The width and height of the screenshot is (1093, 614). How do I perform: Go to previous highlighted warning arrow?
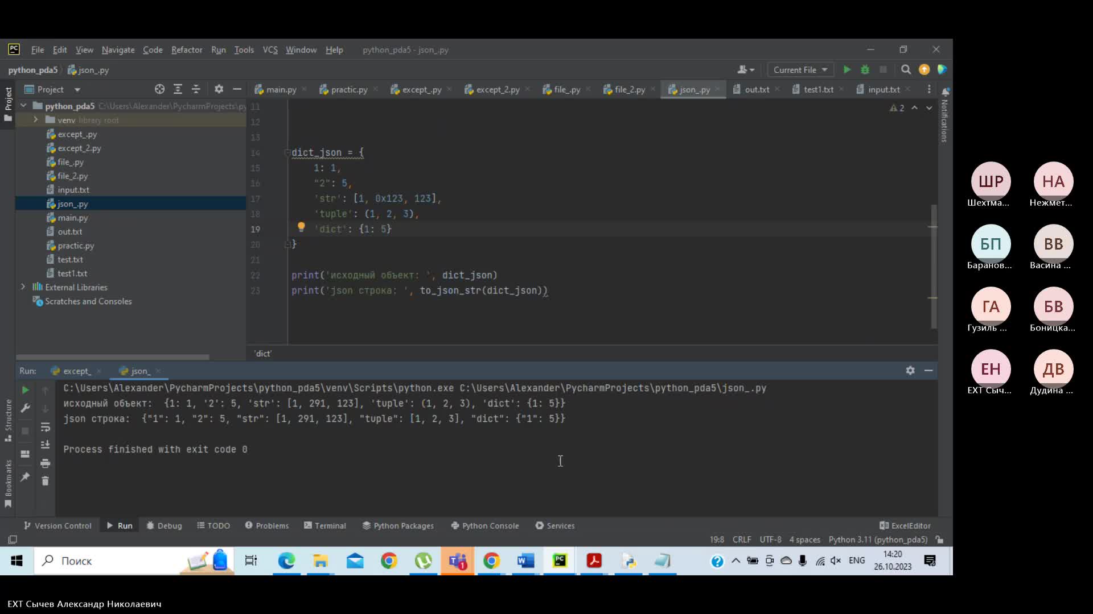click(x=914, y=108)
